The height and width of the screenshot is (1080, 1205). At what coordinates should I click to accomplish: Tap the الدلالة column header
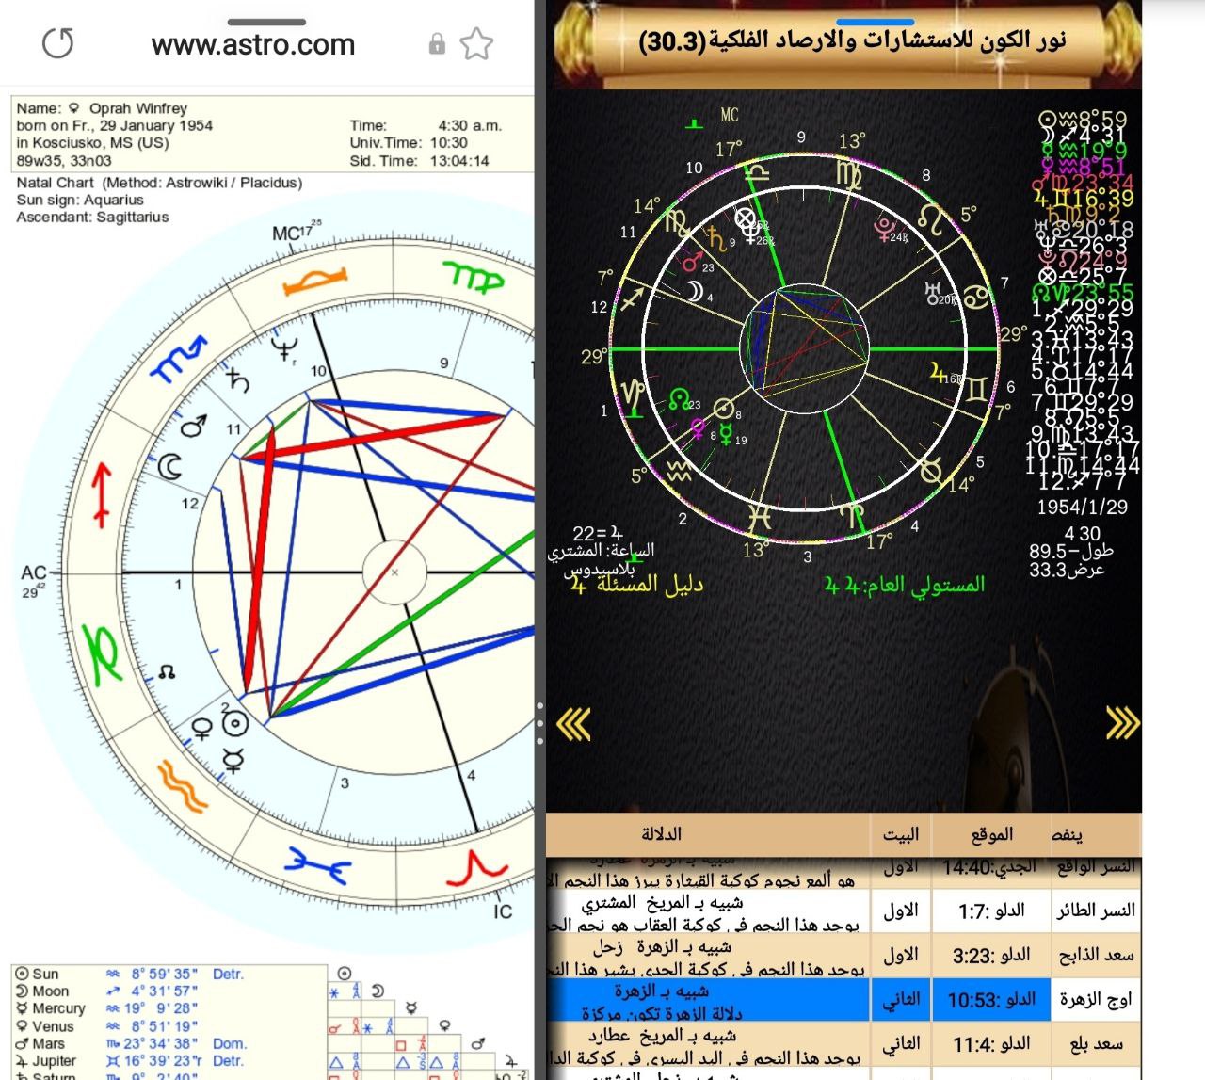(661, 834)
